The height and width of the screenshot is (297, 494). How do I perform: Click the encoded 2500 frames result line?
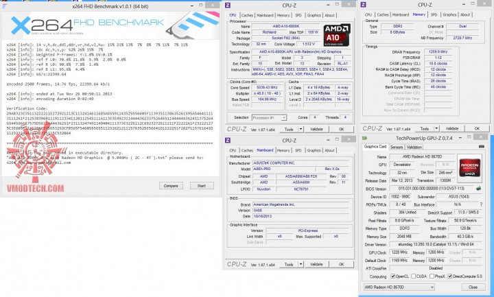point(58,84)
